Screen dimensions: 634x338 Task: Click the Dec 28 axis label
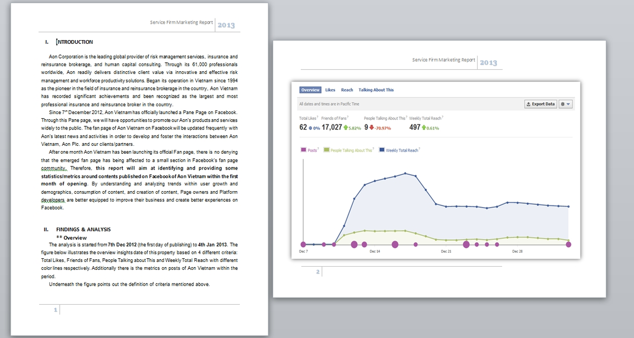pos(517,252)
